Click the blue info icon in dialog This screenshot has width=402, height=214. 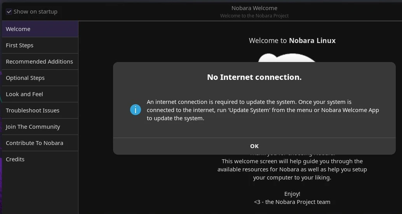click(136, 110)
